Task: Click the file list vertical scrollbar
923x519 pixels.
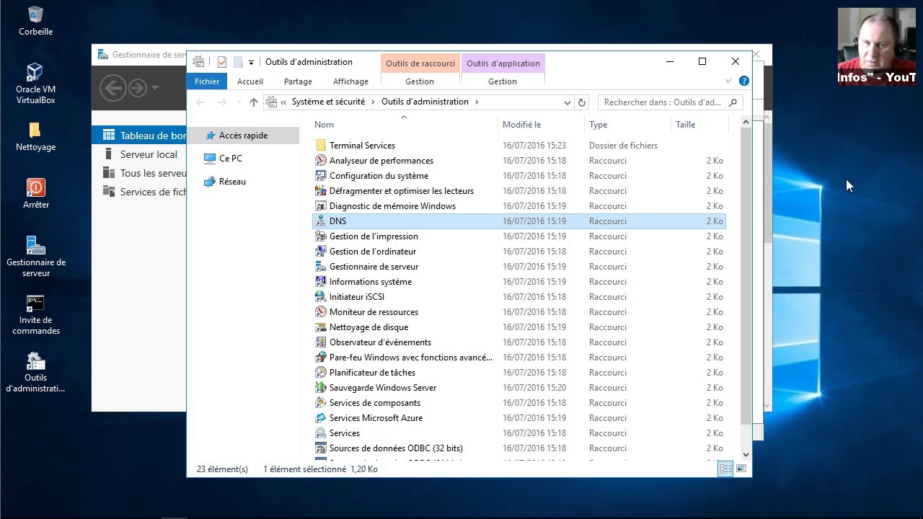Action: (x=746, y=277)
